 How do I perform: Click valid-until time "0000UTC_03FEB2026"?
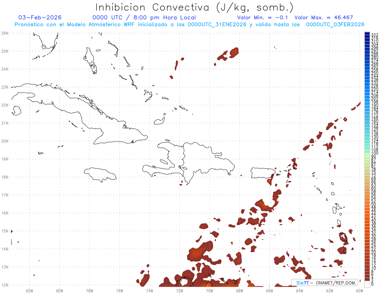(x=335, y=25)
